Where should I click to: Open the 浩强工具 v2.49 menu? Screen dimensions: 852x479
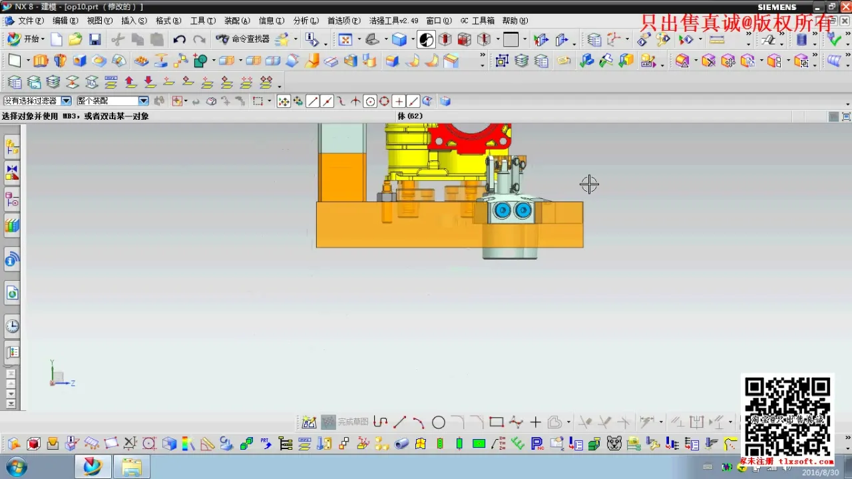[x=393, y=21]
